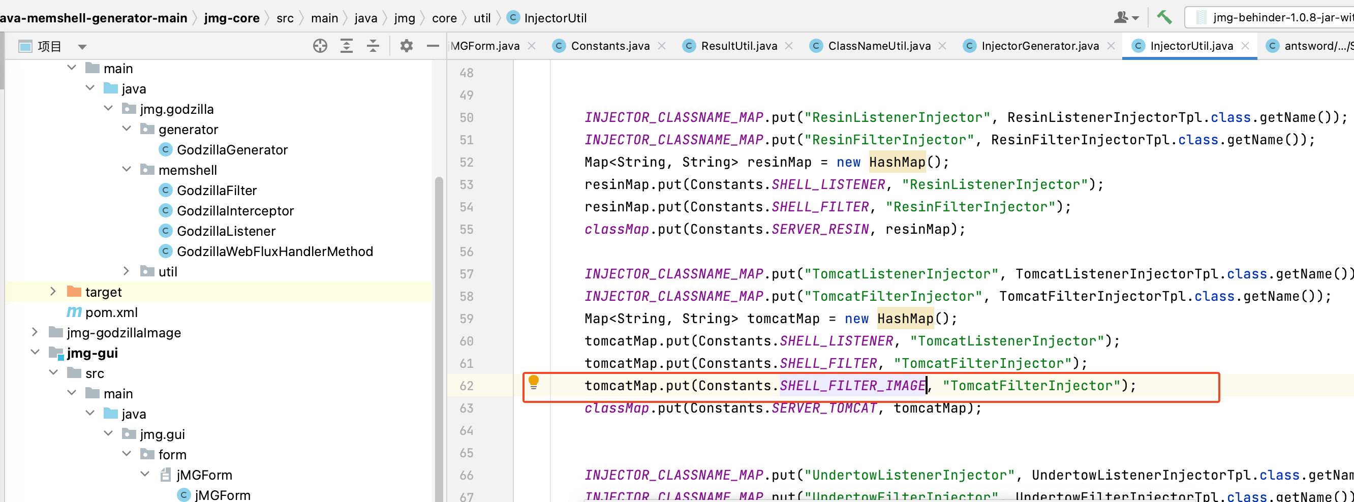Viewport: 1354px width, 502px height.
Task: Click line number 57 in gutter
Action: point(466,274)
